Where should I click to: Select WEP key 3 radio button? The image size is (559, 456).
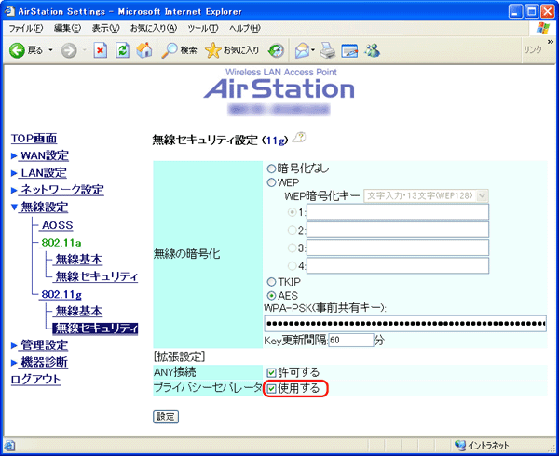292,248
